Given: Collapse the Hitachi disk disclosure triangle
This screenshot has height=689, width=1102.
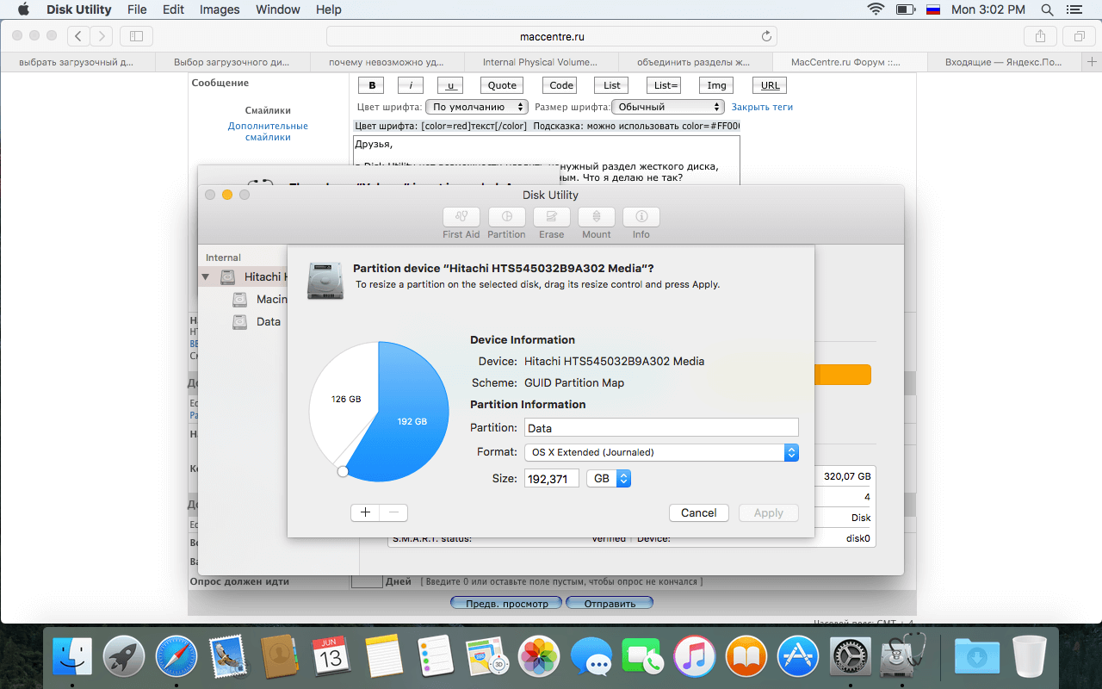Looking at the screenshot, I should [x=205, y=276].
